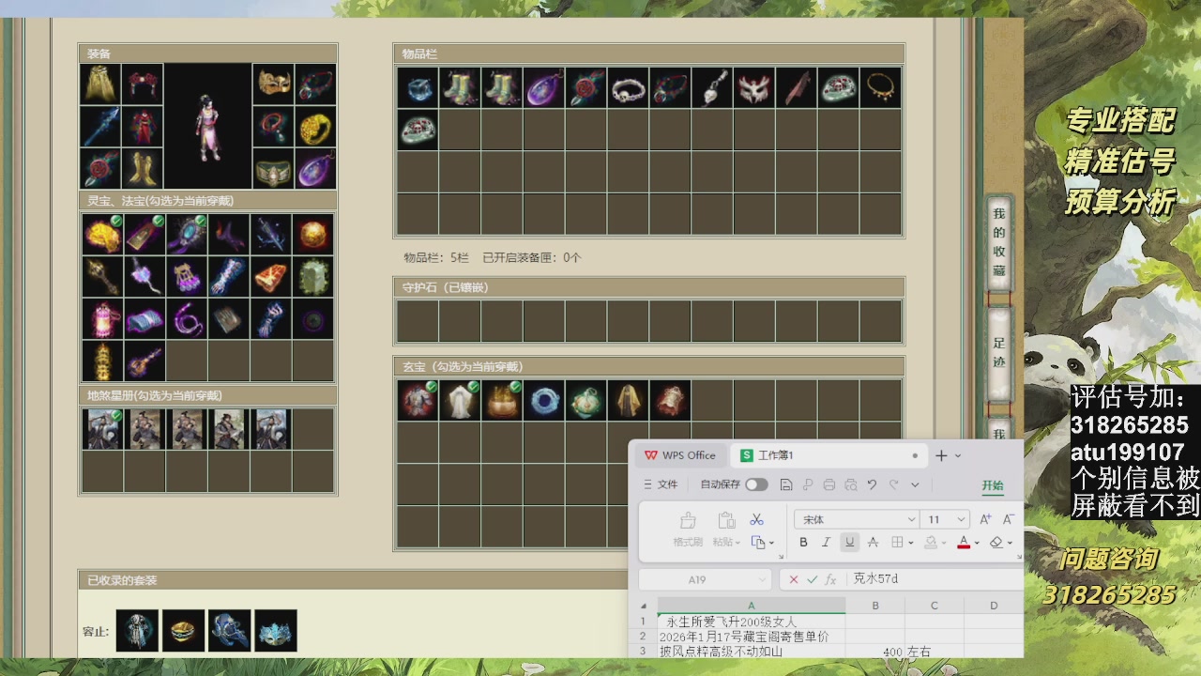Viewport: 1201px width, 676px height.
Task: Select the yellow cloak mystic treasure
Action: [x=629, y=400]
